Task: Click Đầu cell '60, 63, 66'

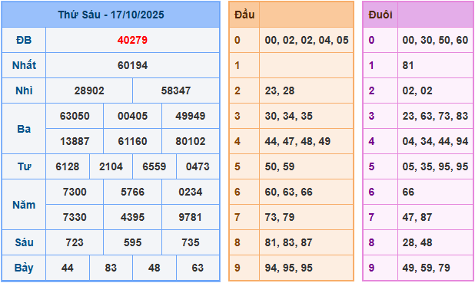Action: [288, 192]
